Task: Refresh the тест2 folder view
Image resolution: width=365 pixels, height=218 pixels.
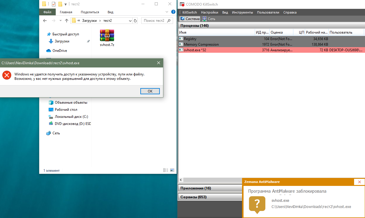Action: click(x=135, y=21)
